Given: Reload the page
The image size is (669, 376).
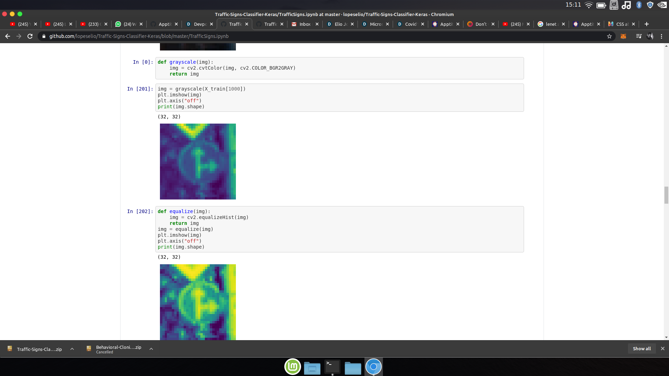Looking at the screenshot, I should coord(30,36).
